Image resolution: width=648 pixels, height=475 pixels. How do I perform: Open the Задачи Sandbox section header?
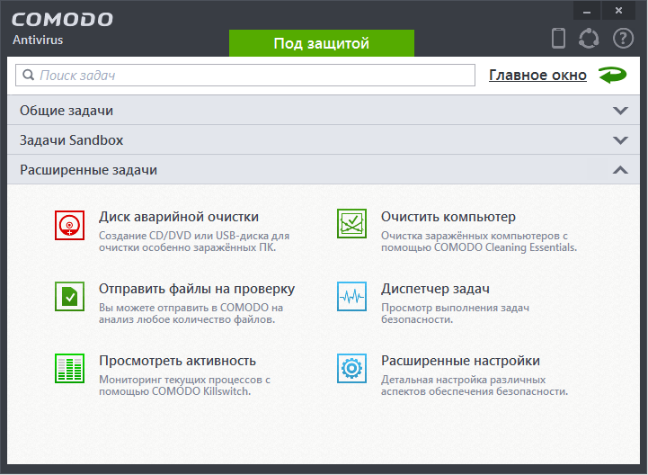(x=324, y=139)
